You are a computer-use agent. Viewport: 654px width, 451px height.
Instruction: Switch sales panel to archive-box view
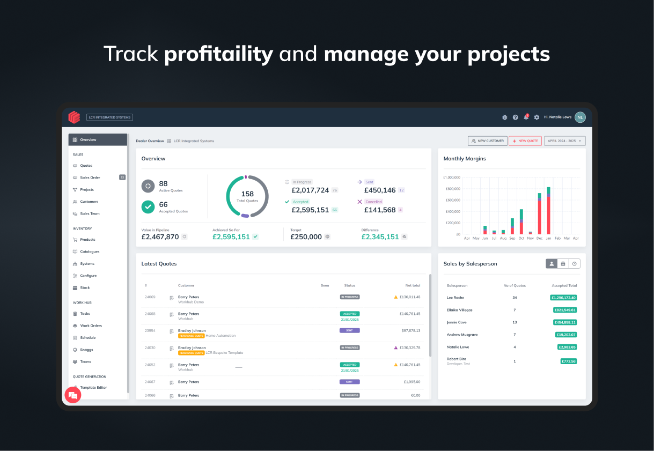pyautogui.click(x=563, y=264)
